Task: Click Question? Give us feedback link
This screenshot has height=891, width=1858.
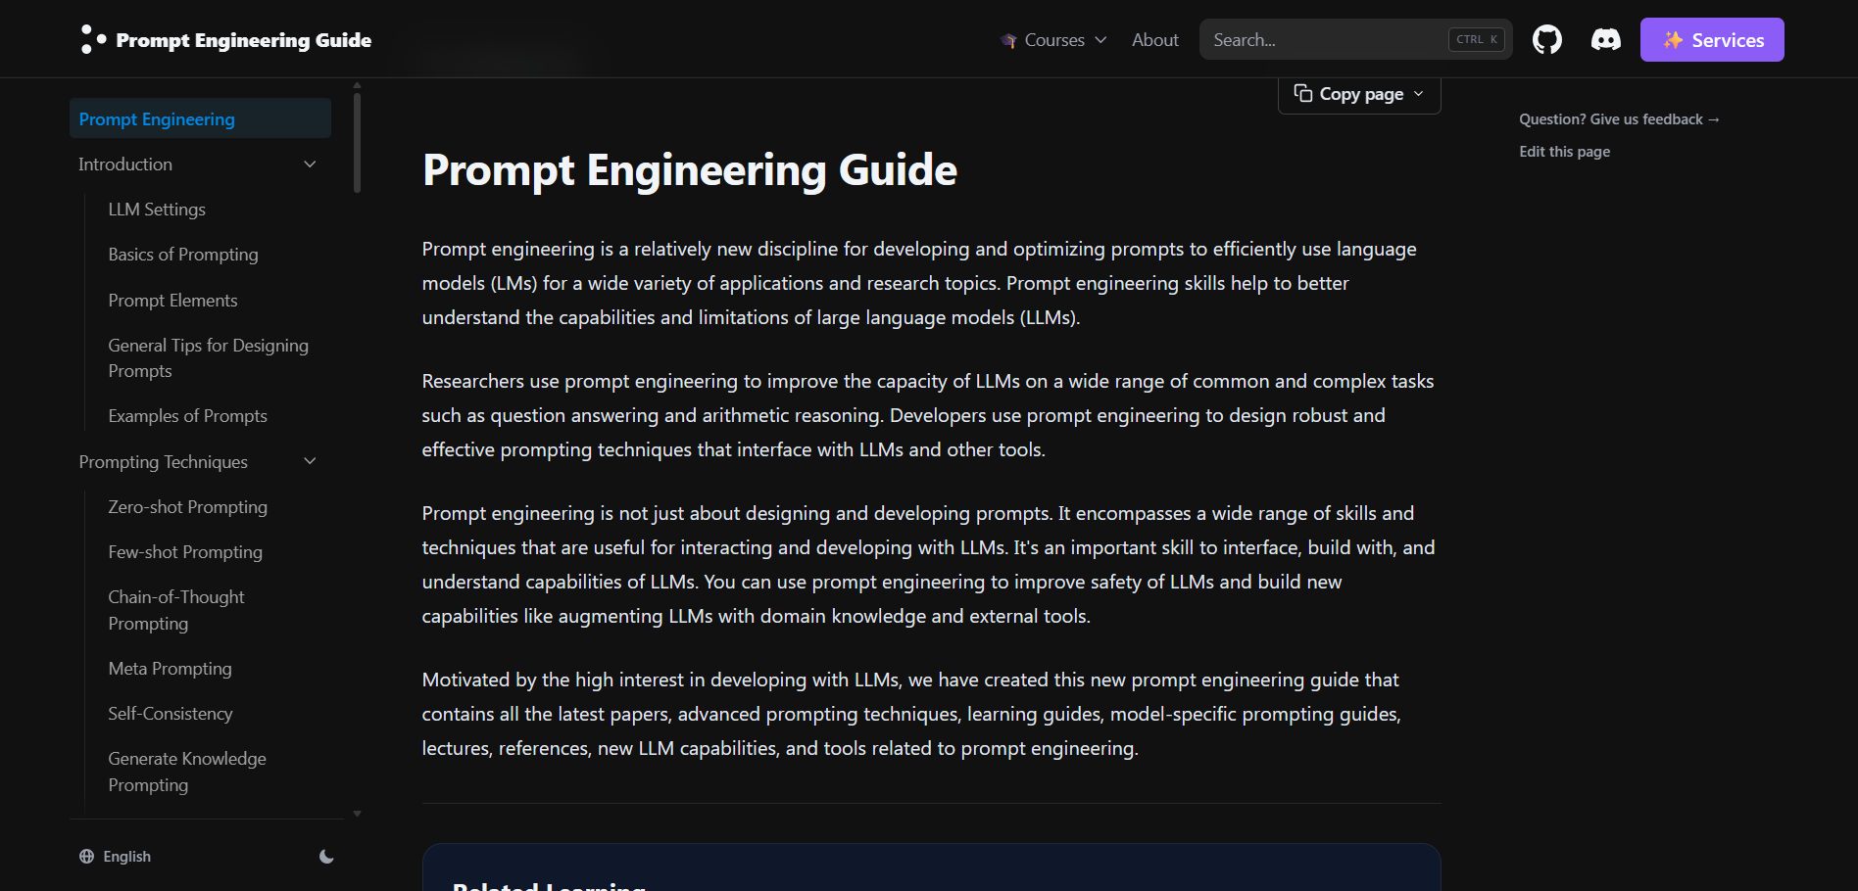Action: pos(1619,119)
